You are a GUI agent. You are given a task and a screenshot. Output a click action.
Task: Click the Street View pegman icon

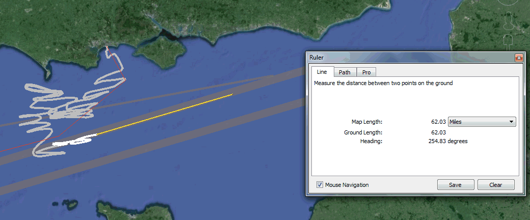[508, 20]
